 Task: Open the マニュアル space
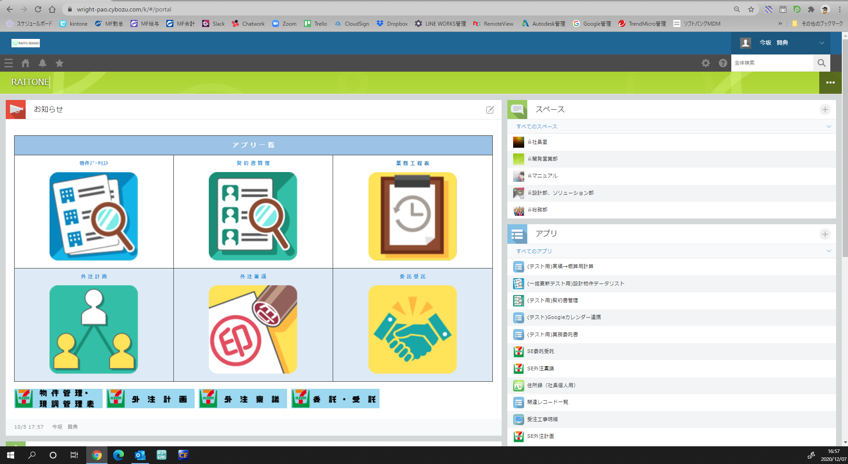[x=545, y=176]
